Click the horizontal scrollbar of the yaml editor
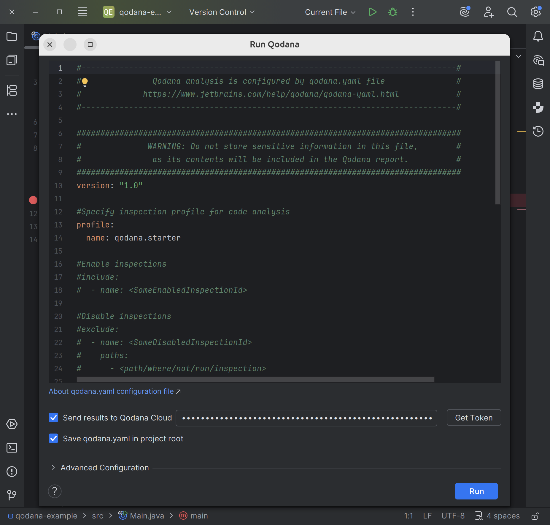The height and width of the screenshot is (525, 550). click(x=255, y=380)
